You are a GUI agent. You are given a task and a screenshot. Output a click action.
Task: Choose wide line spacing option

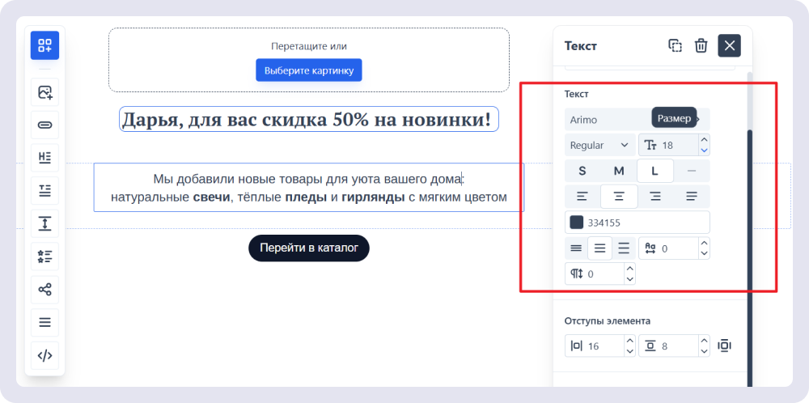624,248
